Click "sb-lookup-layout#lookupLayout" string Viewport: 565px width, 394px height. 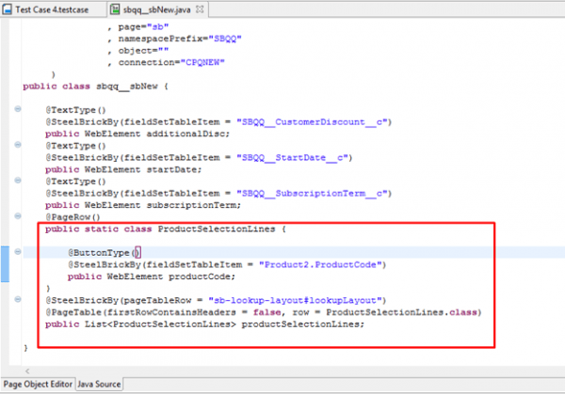pos(295,301)
